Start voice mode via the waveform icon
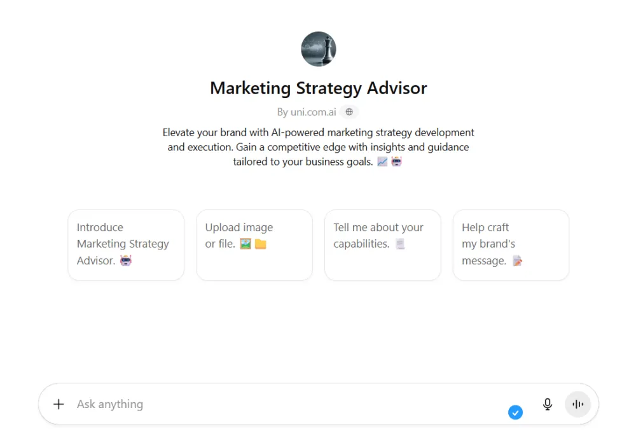636x436 pixels. tap(577, 404)
